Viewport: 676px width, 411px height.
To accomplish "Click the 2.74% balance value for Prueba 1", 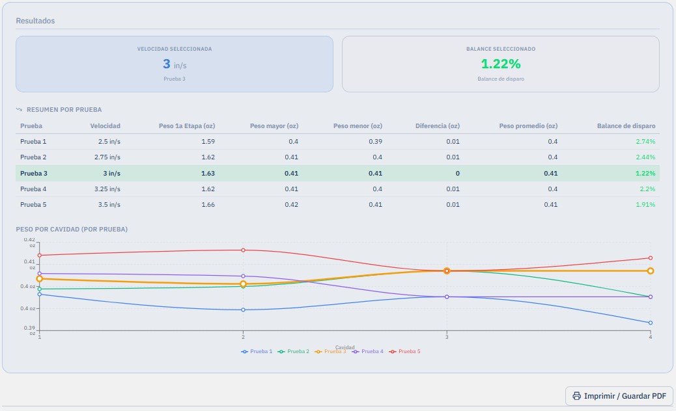I will click(645, 142).
